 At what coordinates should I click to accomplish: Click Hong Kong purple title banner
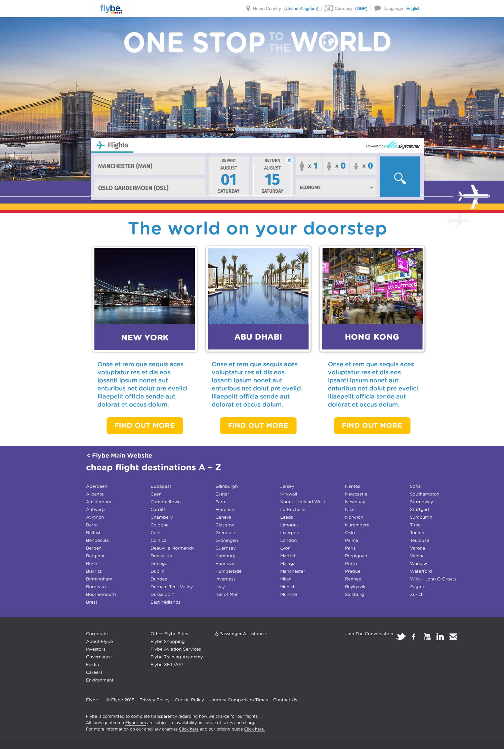372,337
